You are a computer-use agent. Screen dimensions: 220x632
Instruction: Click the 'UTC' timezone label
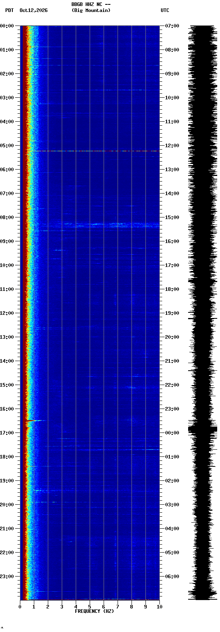coord(165,10)
